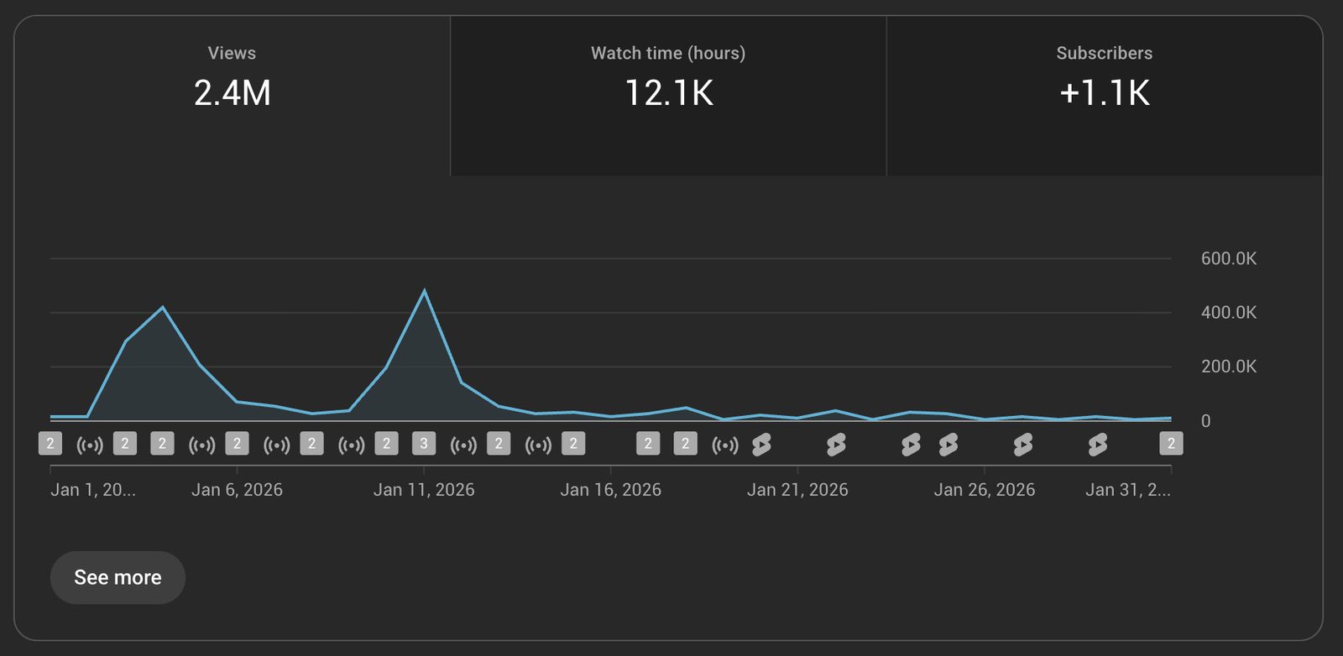Select the 2-videos marker on Jan 18

685,444
